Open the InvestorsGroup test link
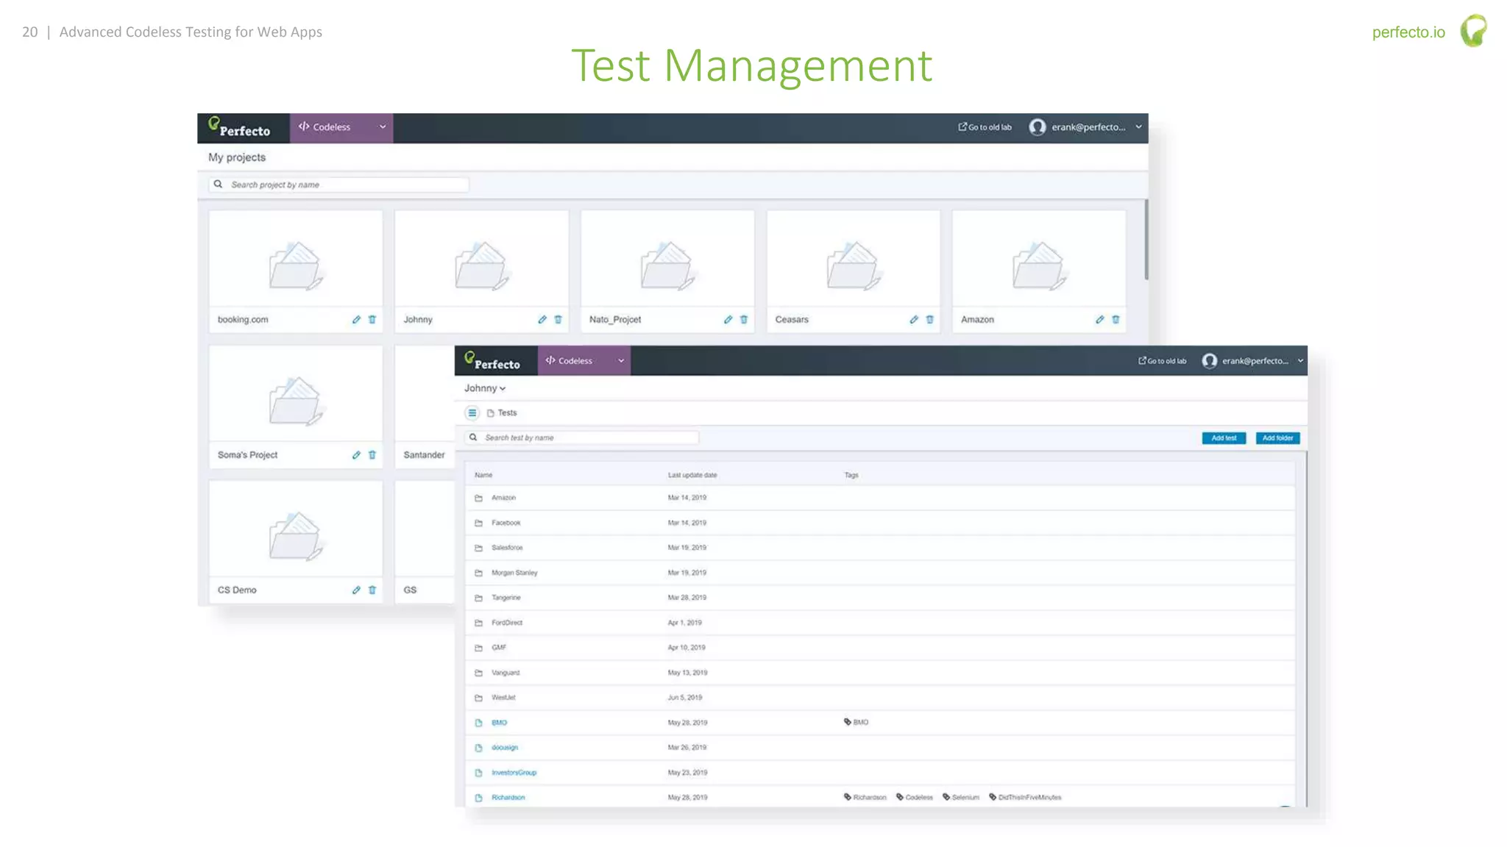Image resolution: width=1507 pixels, height=847 pixels. pyautogui.click(x=514, y=773)
